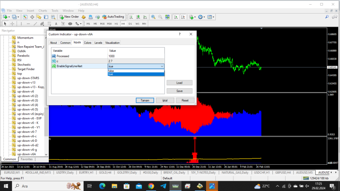Click the Load button
The image size is (340, 191).
coord(179,83)
